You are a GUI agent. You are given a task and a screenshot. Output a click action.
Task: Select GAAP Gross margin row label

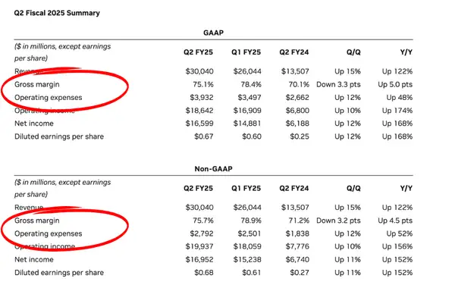[37, 84]
